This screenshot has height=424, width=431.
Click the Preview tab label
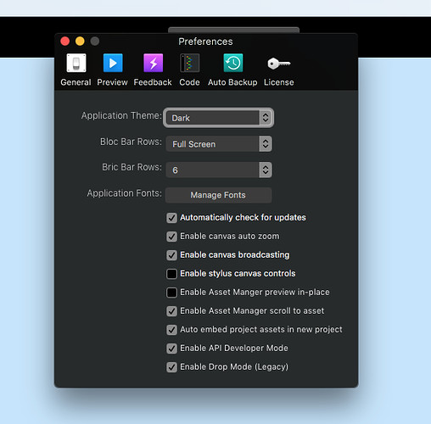click(x=112, y=82)
